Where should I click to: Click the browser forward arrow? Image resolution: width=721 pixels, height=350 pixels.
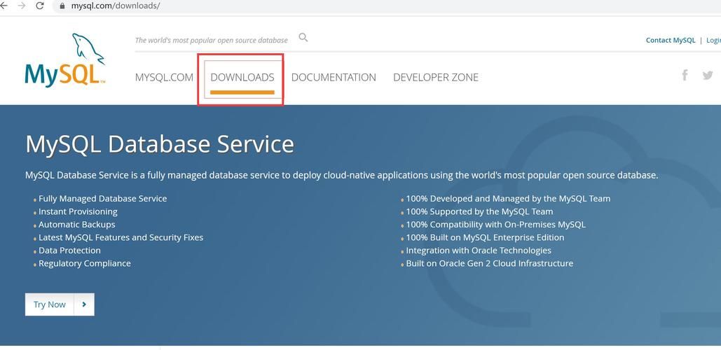click(21, 6)
